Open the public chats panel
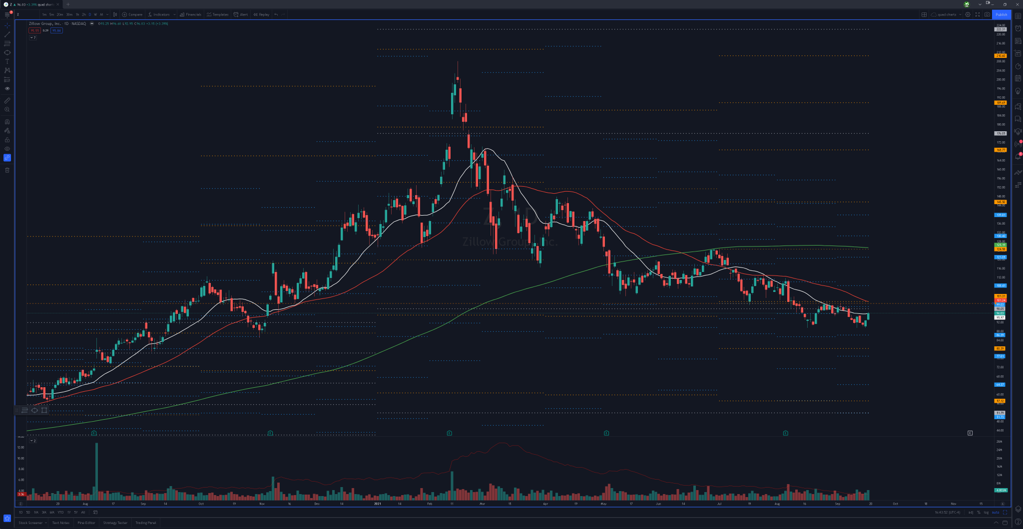 [x=1018, y=106]
